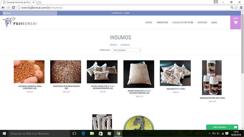Click the page vertical scrollbar

(242, 51)
